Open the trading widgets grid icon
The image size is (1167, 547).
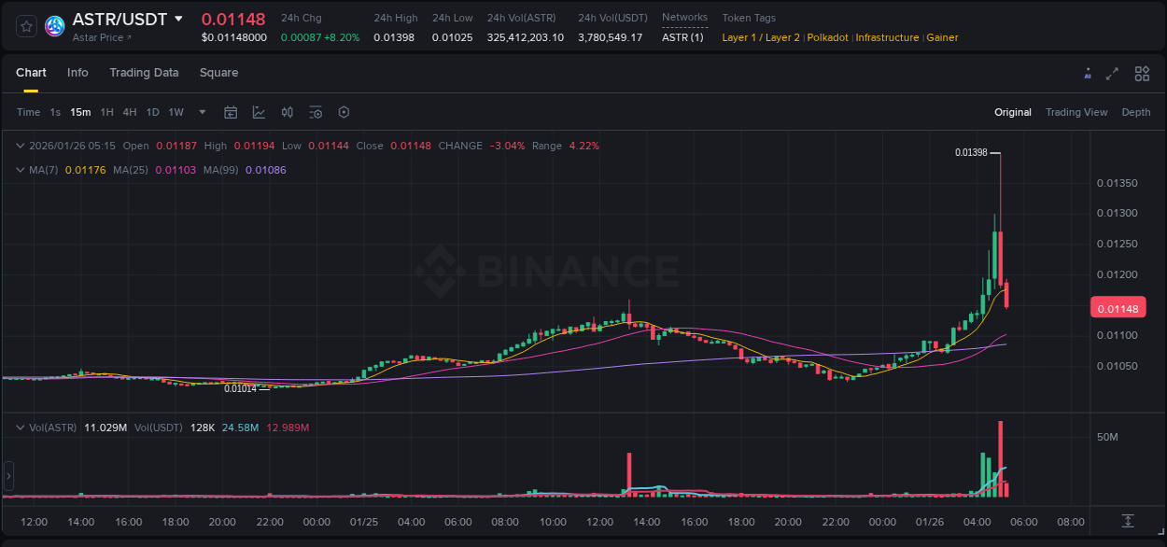coord(1142,73)
